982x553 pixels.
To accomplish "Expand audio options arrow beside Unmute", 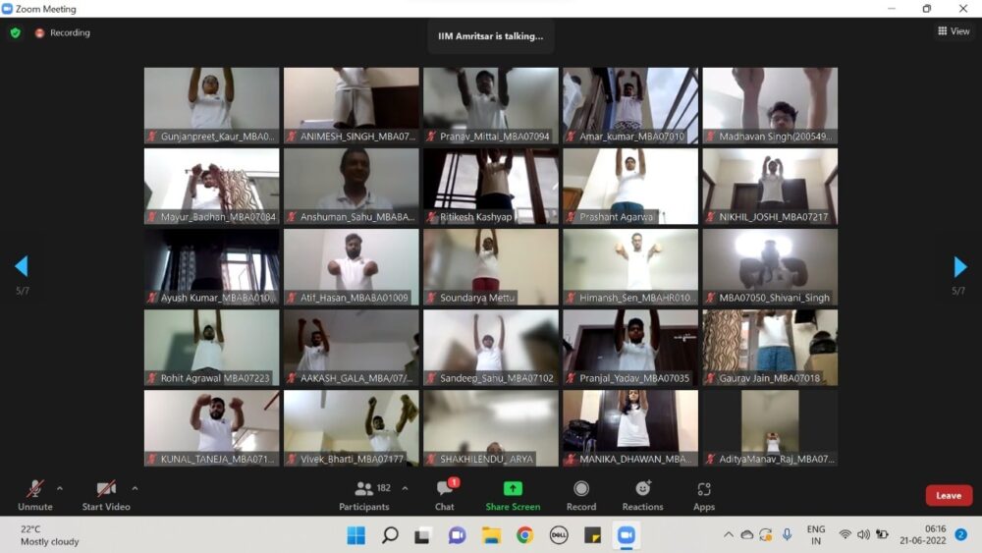I will 60,488.
